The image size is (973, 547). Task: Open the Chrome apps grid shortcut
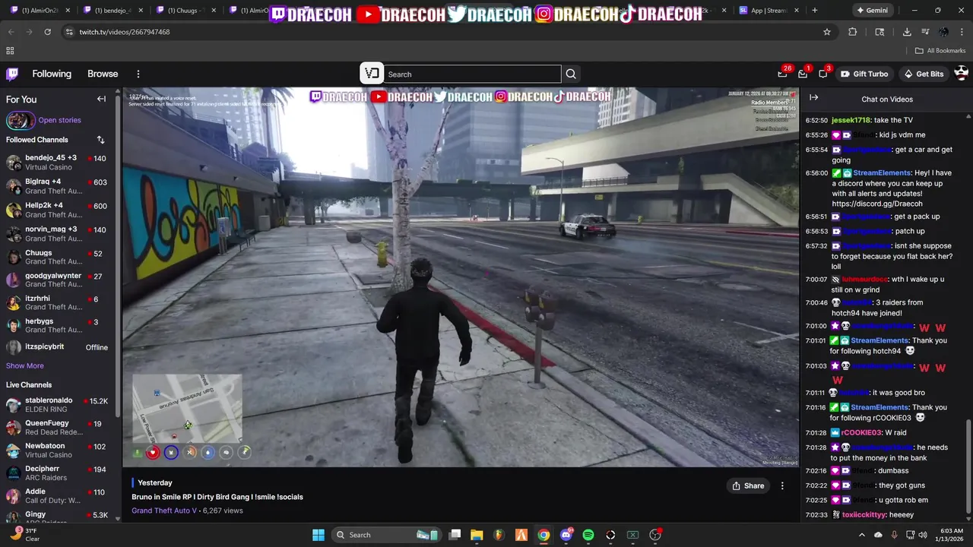(10, 51)
